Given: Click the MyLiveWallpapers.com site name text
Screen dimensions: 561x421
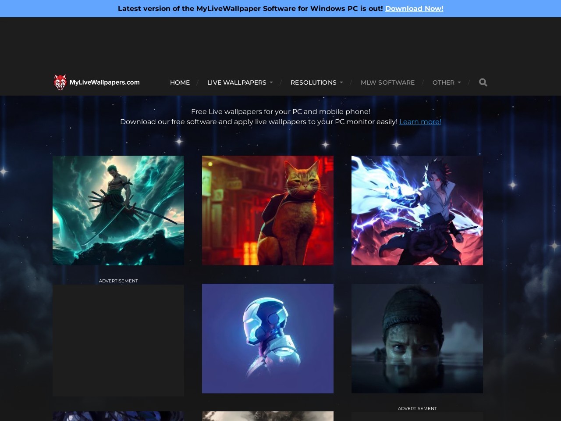Looking at the screenshot, I should (x=104, y=82).
